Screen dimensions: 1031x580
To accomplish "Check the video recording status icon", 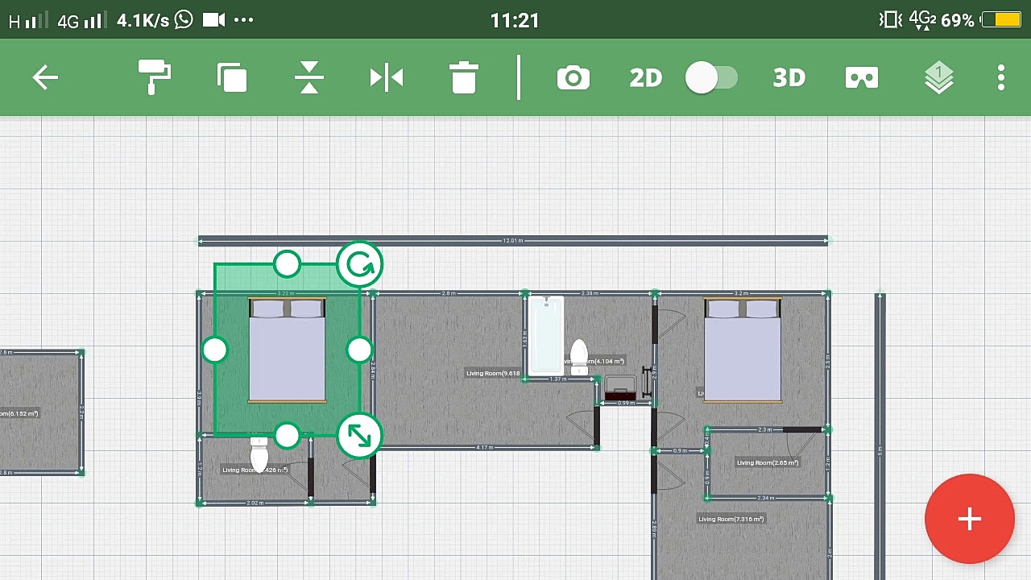I will pyautogui.click(x=214, y=19).
